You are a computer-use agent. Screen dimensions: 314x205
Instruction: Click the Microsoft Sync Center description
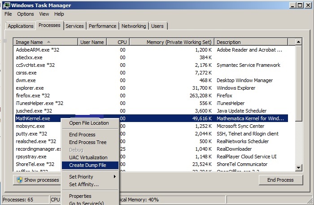240,126
